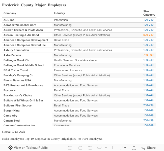This screenshot has height=151, width=164.
Task: Click the Size Category column header
Action: (149, 13)
